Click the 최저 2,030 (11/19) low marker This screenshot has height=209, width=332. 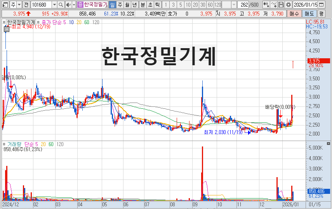[x=223, y=132]
